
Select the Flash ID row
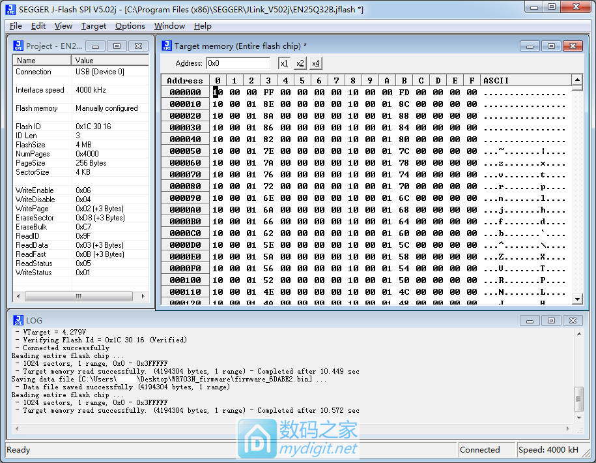81,127
